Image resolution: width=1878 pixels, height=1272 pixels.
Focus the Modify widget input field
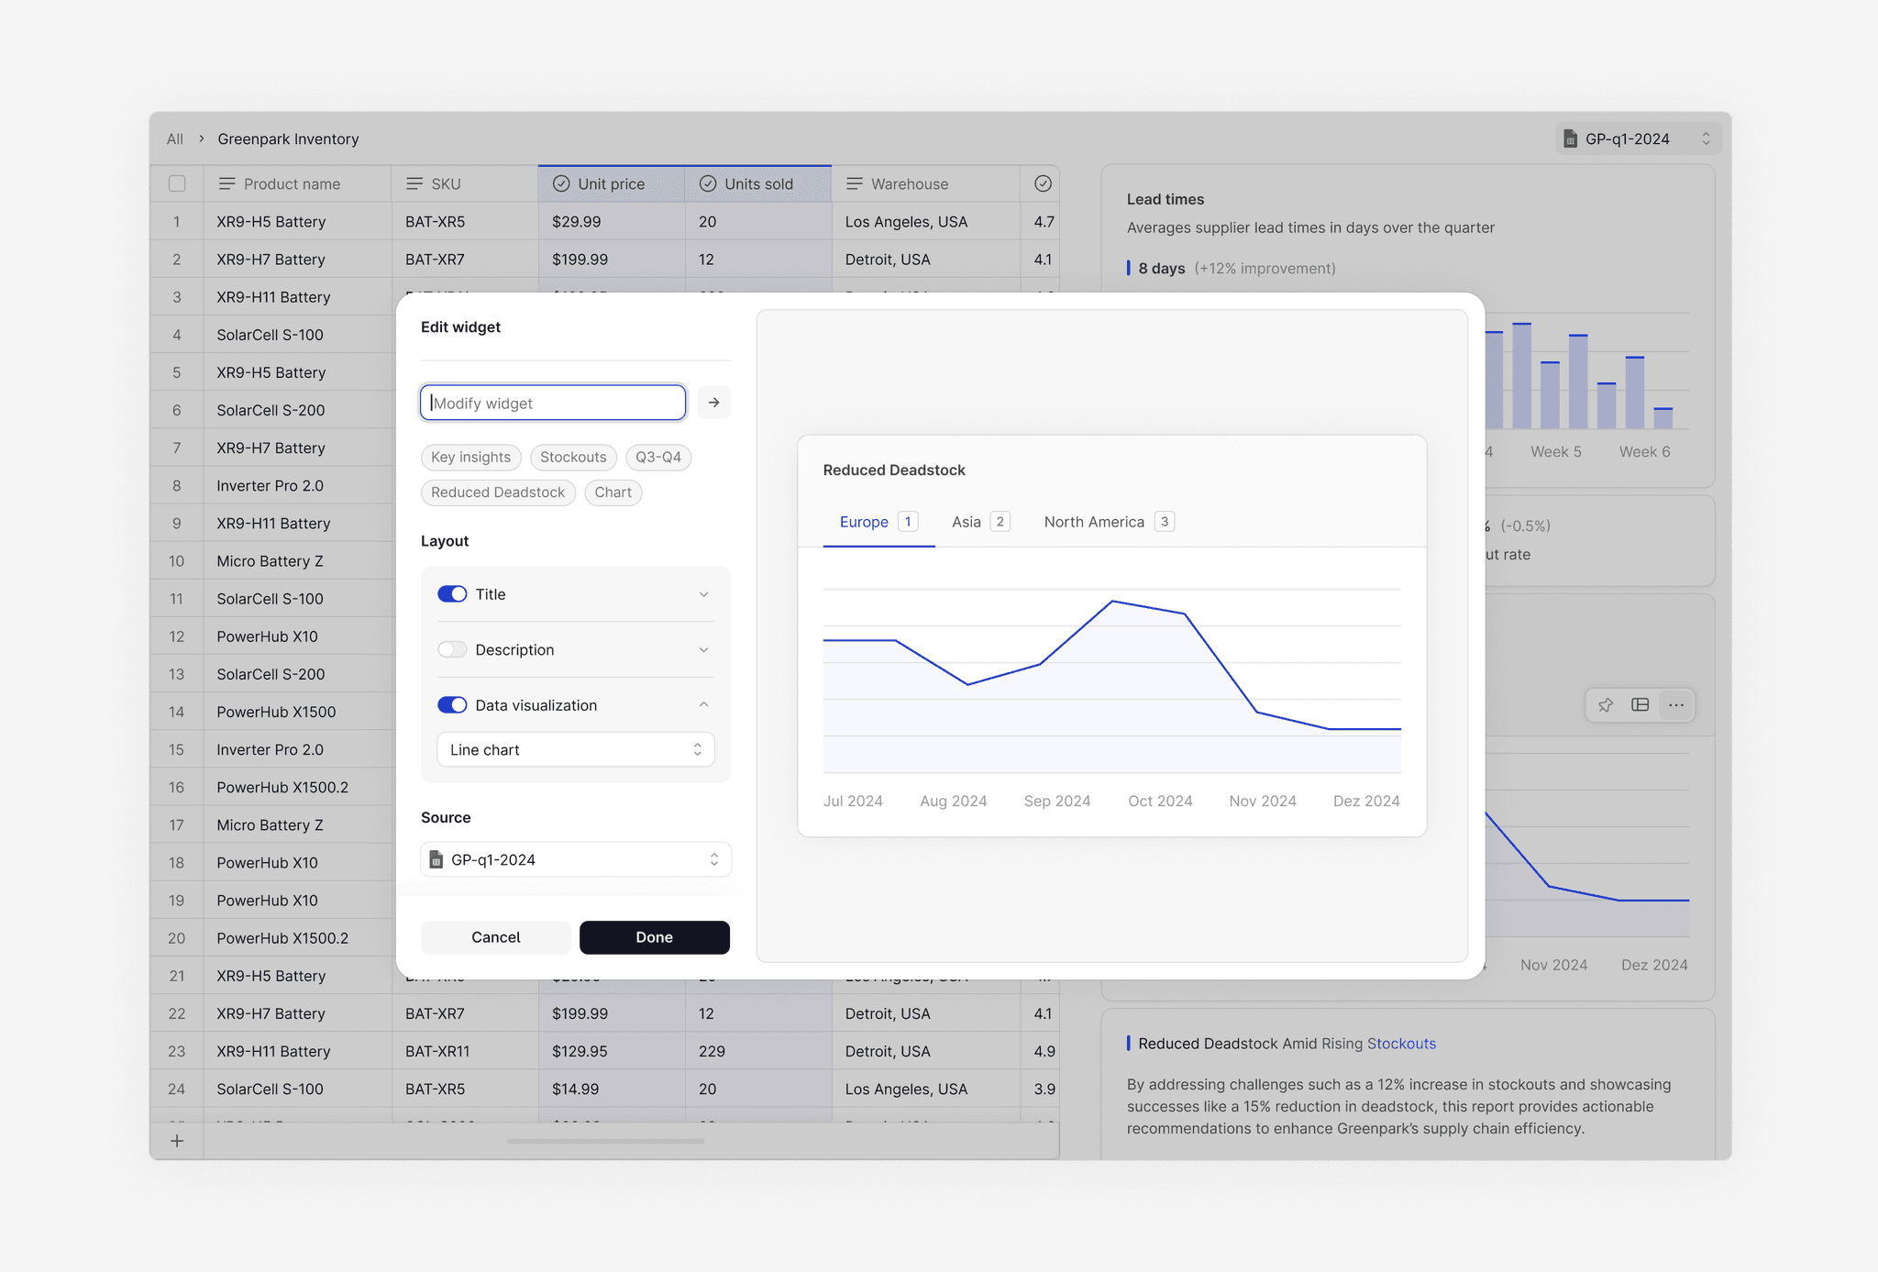coord(553,403)
